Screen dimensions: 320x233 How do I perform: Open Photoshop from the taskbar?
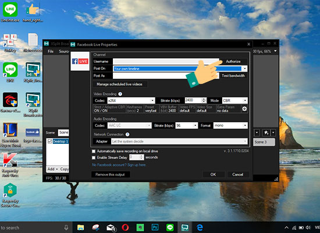click(155, 227)
